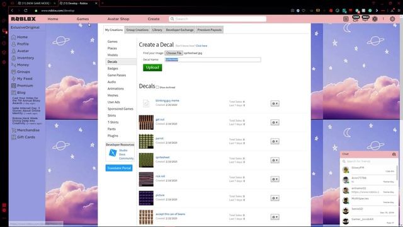Open Create in the top navigation
Image resolution: width=403 pixels, height=227 pixels.
[x=154, y=19]
